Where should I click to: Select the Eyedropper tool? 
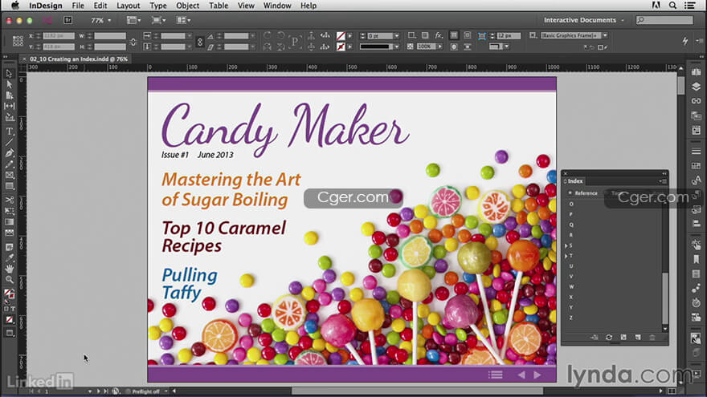9,258
